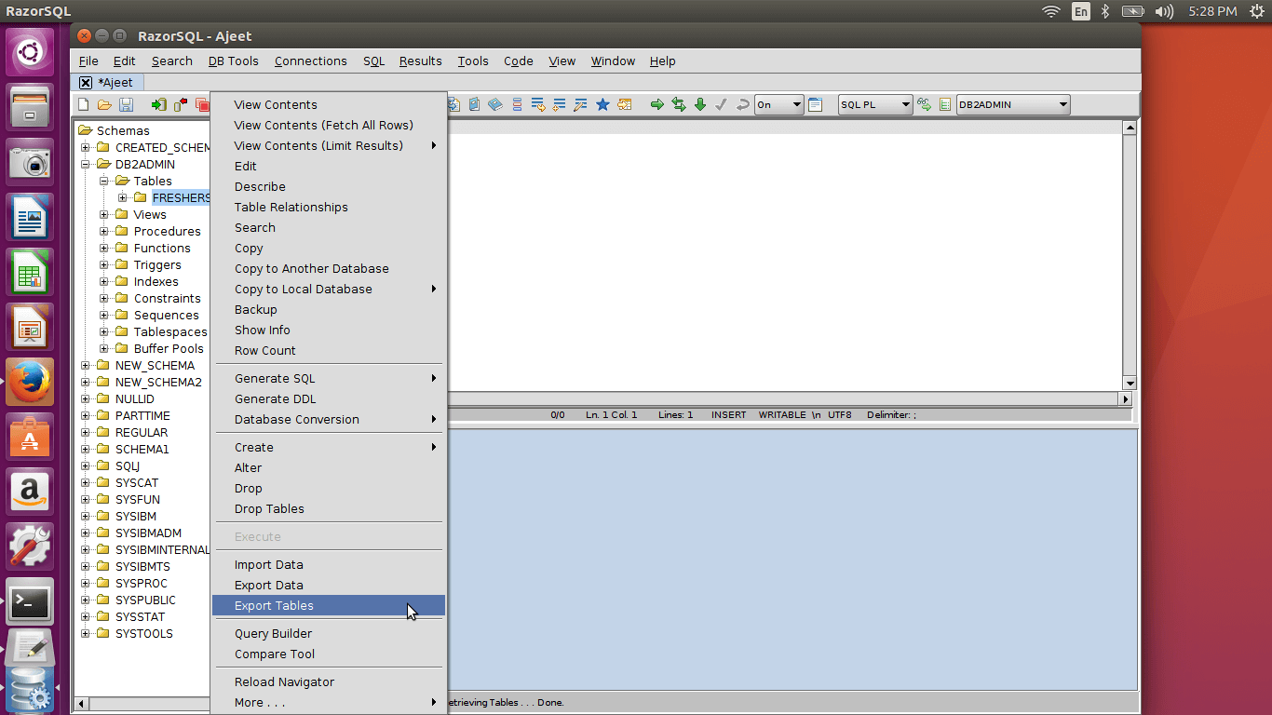Screen dimensions: 1272x715
Task: Open the Results menu in menu bar
Action: coord(420,61)
